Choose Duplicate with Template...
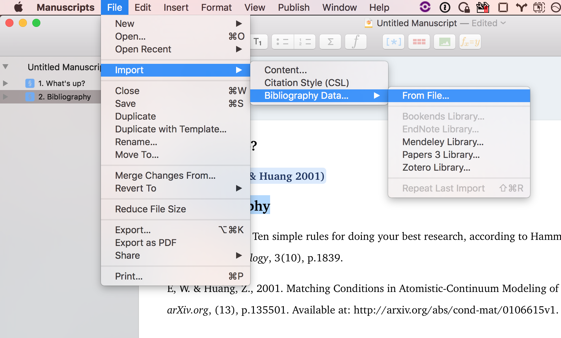This screenshot has width=561, height=338. [x=176, y=129]
